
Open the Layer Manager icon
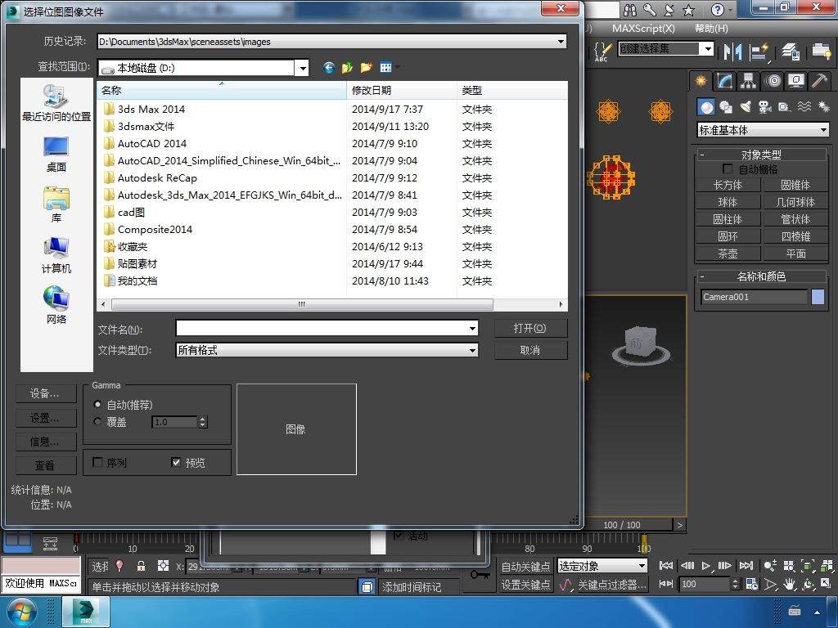[790, 52]
